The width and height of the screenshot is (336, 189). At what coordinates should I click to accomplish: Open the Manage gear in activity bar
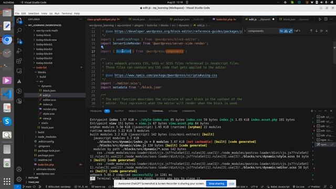pos(19,179)
